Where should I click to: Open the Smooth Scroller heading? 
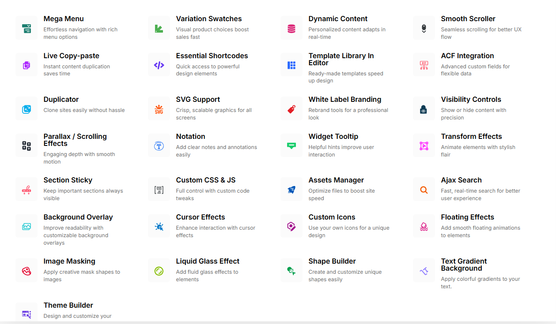pos(468,19)
